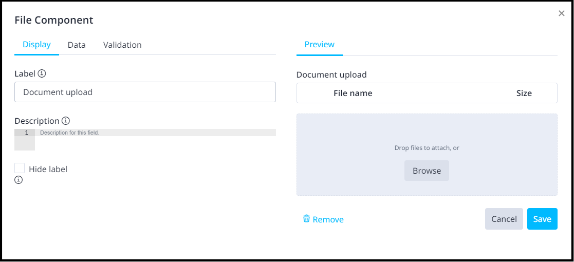The image size is (574, 262).
Task: Focus the Label text field
Action: coord(145,92)
